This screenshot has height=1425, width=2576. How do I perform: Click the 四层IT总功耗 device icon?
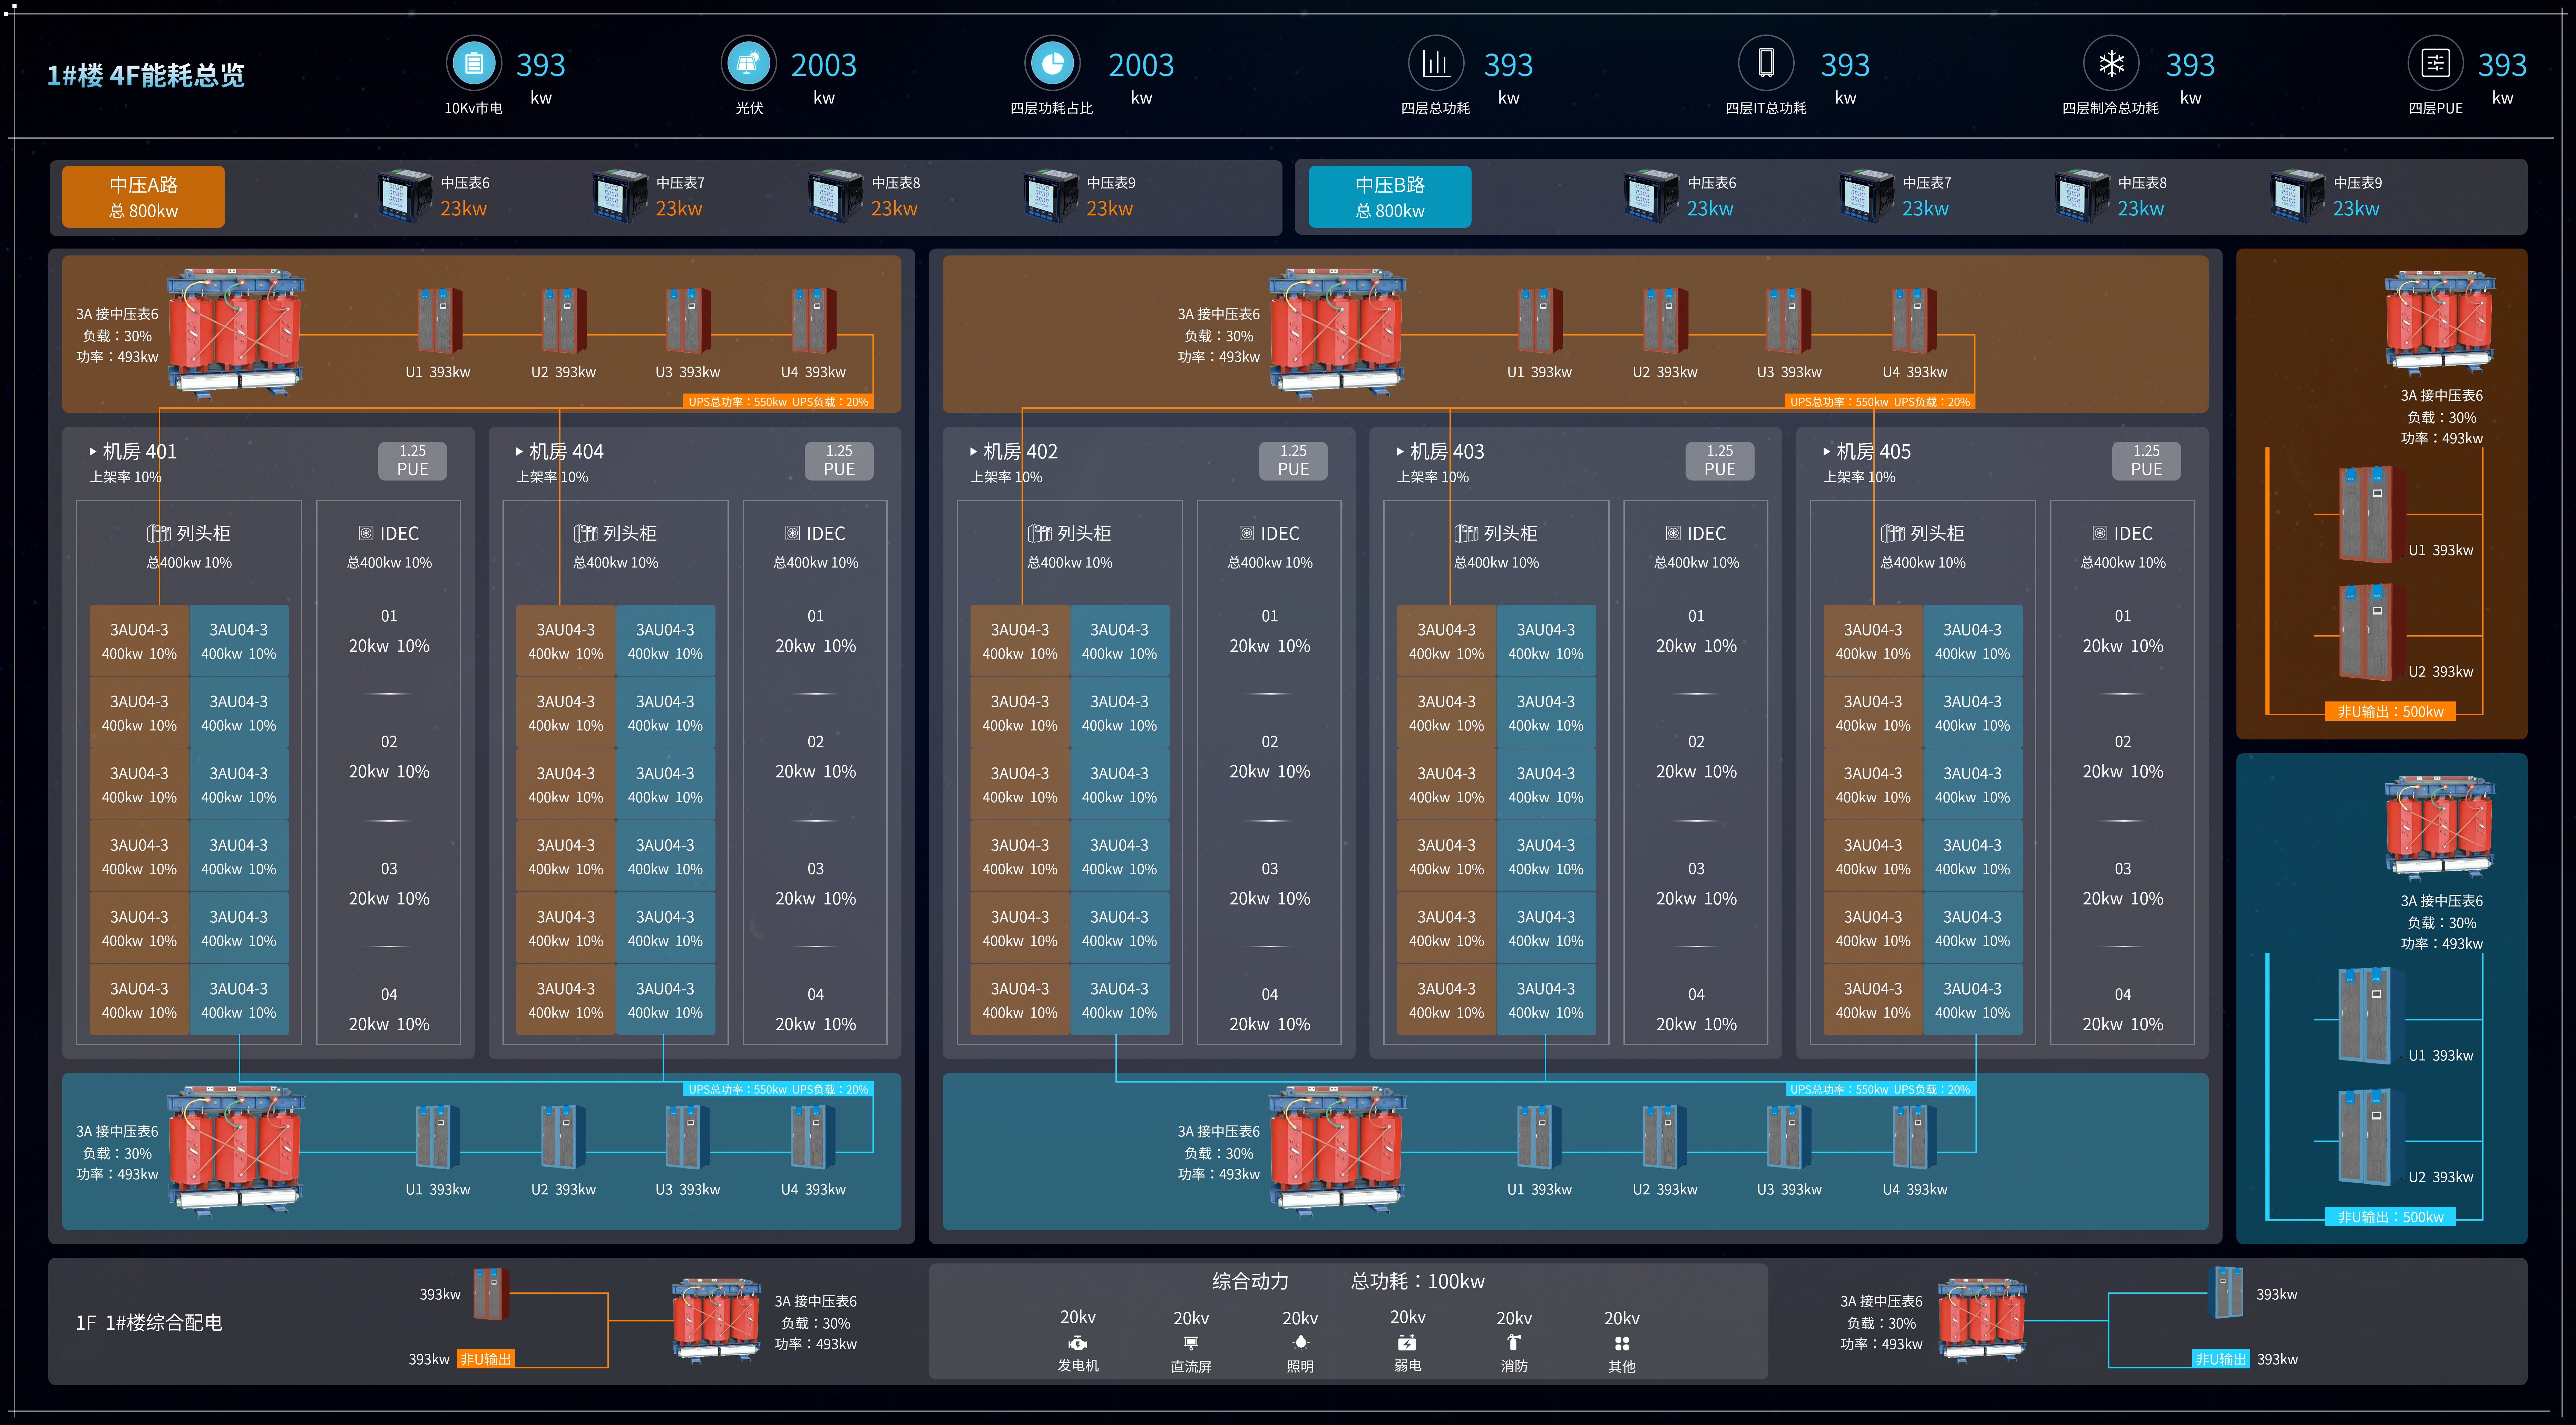[x=1766, y=64]
